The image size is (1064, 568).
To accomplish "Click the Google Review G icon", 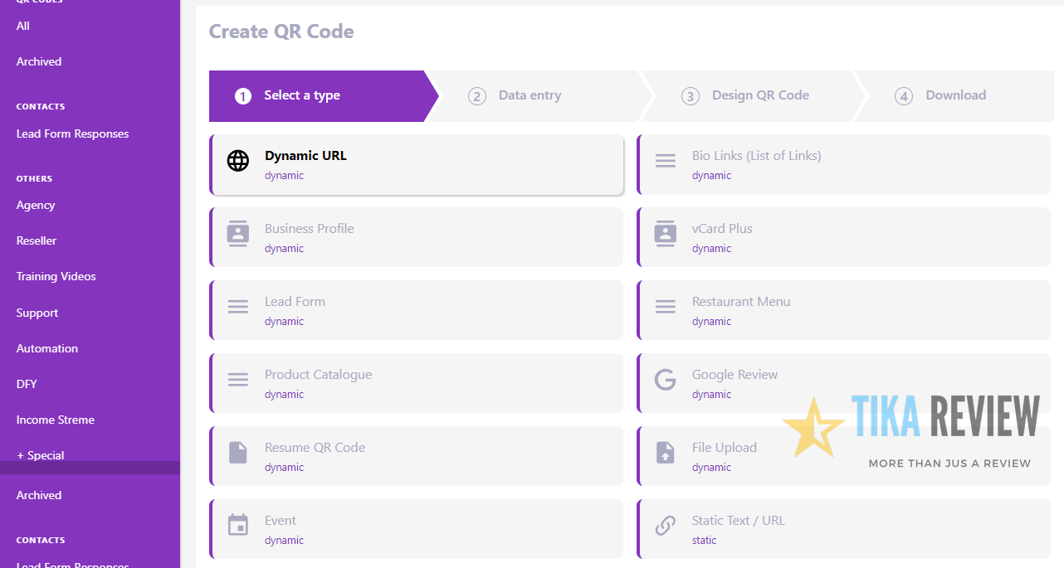I will [x=666, y=380].
